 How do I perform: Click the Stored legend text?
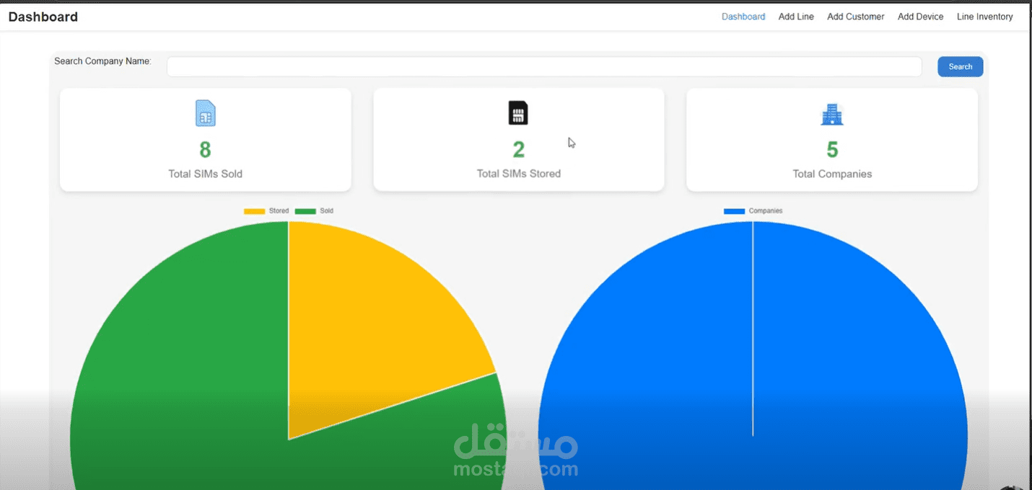tap(279, 211)
